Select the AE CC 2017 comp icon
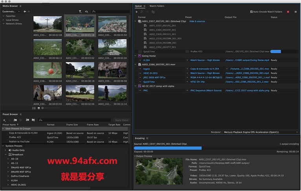 pos(140,86)
